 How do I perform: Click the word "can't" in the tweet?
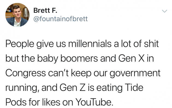[x=58, y=73]
